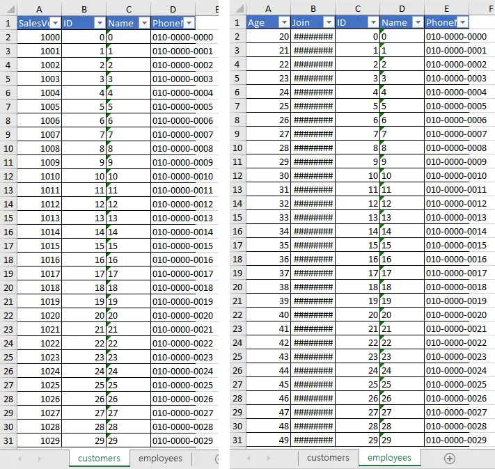Open the Age column filter dropdown
This screenshot has width=495, height=469.
click(283, 23)
